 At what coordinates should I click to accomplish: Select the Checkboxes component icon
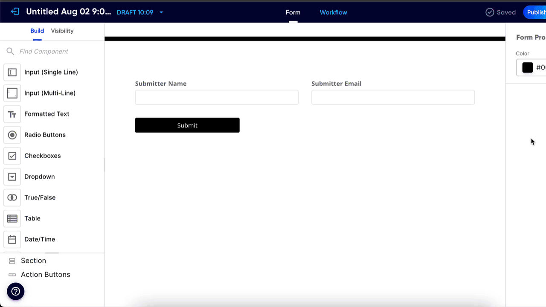coord(12,156)
